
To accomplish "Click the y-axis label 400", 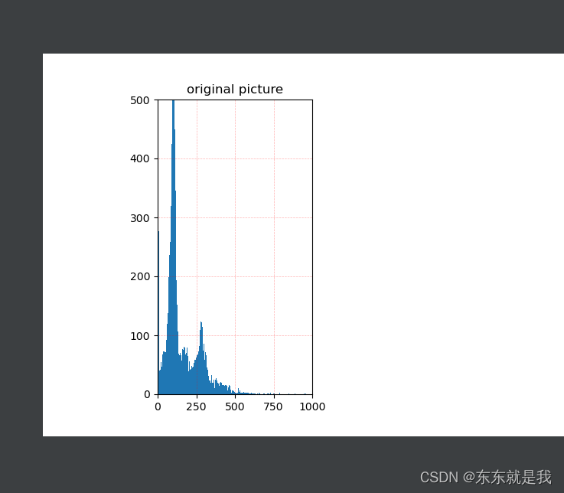I will 140,158.
